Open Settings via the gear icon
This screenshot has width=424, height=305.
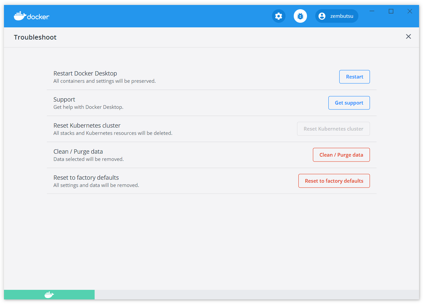pos(279,16)
